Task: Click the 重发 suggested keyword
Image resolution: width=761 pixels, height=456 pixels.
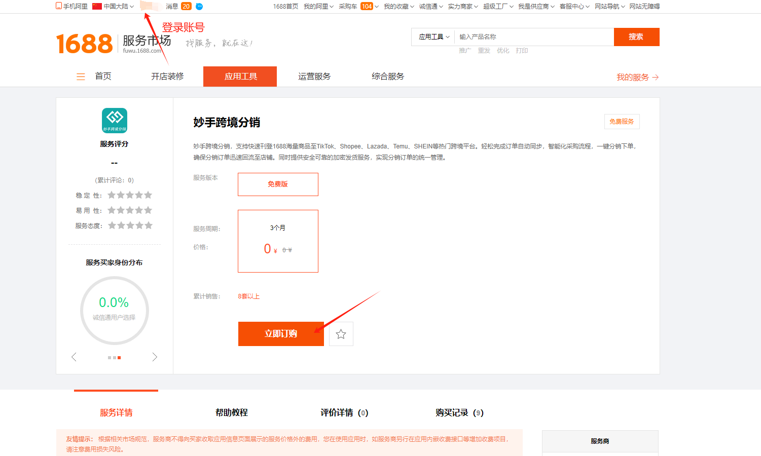Action: [x=484, y=51]
